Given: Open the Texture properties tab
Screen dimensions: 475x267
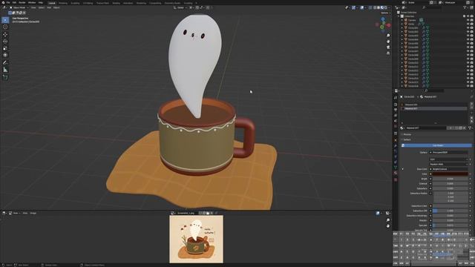Looking at the screenshot, I should (x=396, y=179).
